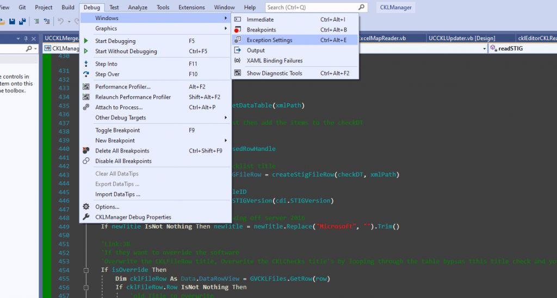Switch to UCCKLMerge tab

point(61,39)
